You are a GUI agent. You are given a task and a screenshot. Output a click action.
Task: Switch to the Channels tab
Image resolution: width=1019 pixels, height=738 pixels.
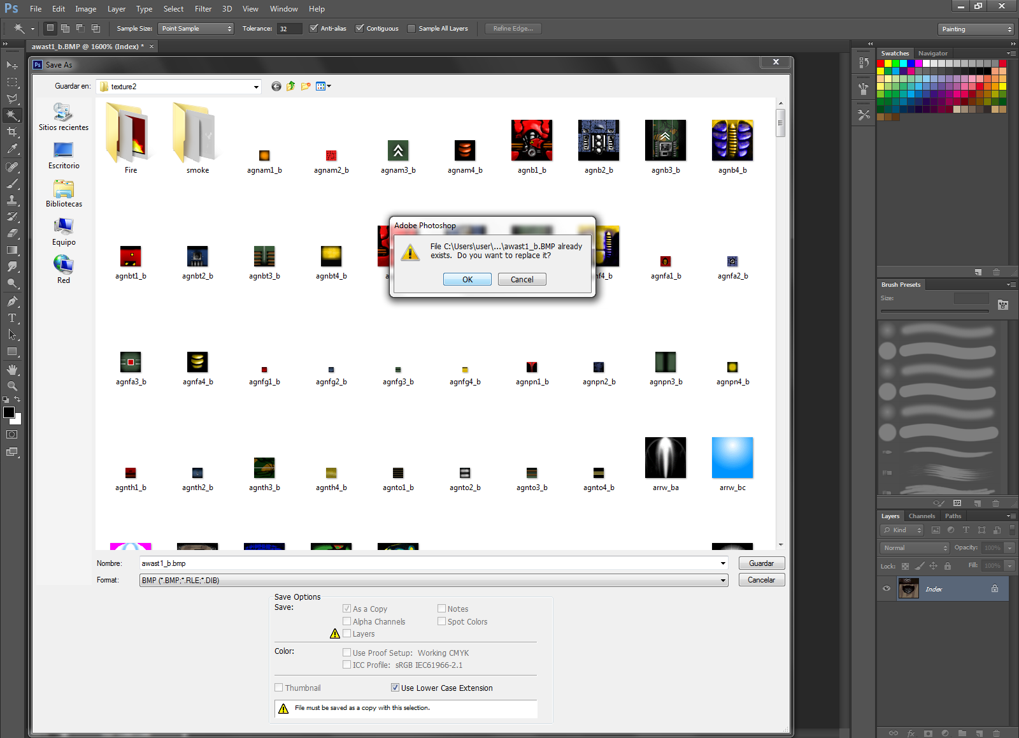tap(922, 516)
